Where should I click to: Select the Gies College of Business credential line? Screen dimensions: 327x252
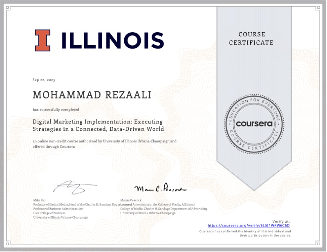pos(49,212)
